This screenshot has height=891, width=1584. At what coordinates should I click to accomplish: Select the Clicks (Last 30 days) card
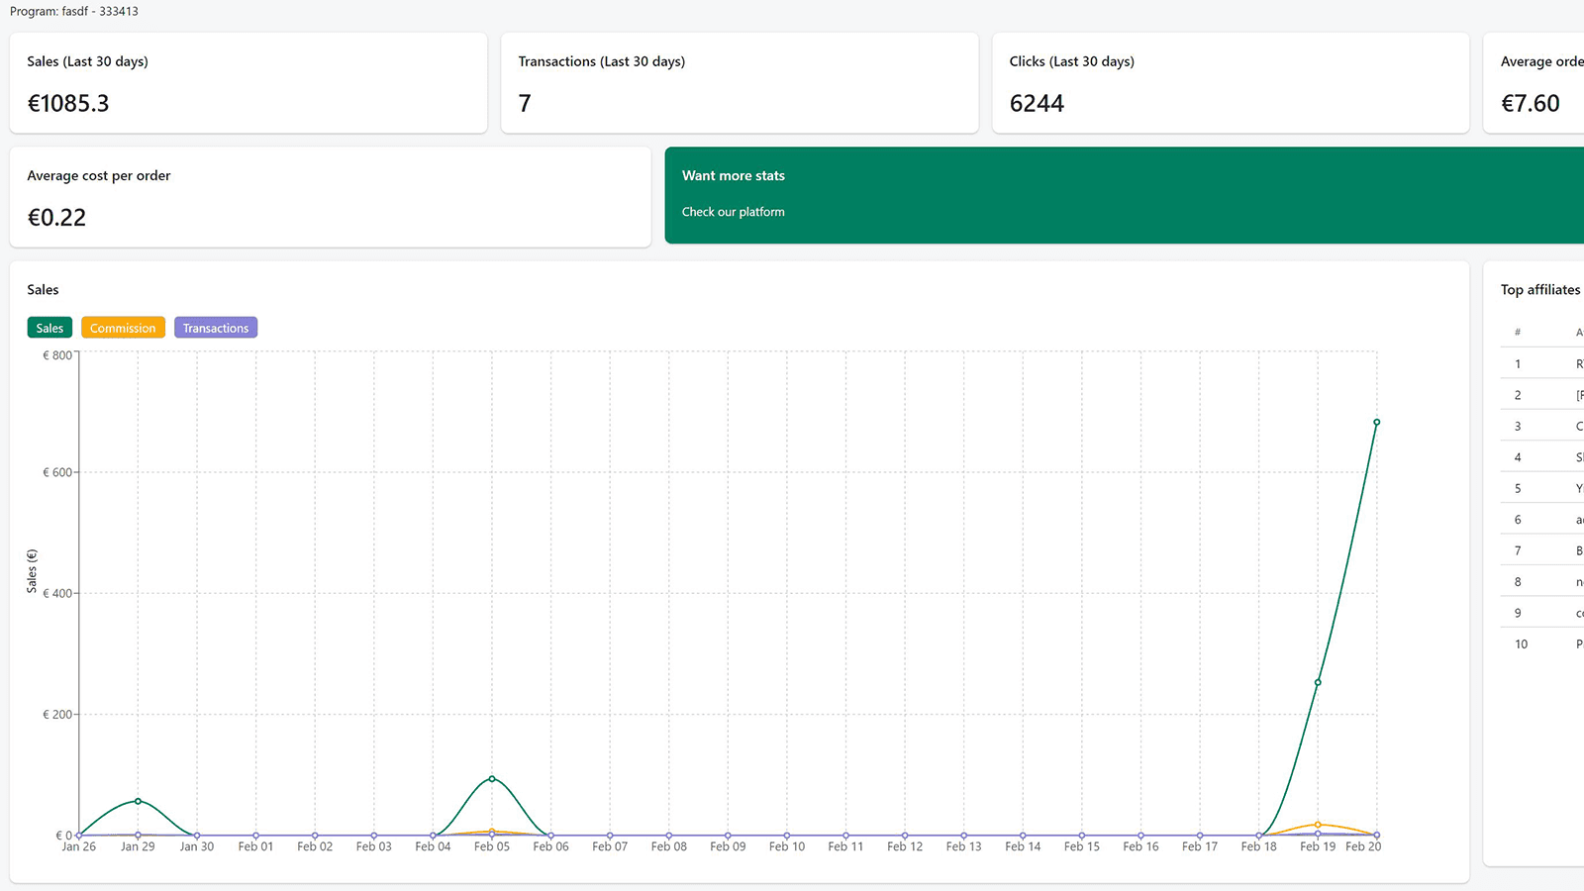pyautogui.click(x=1230, y=82)
